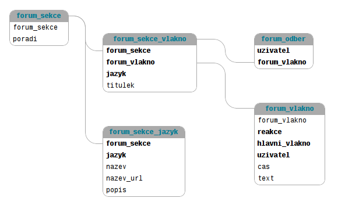345x216 pixels.
Task: Click jazyk column in forum_sekce_jazyk table
Action: point(116,155)
